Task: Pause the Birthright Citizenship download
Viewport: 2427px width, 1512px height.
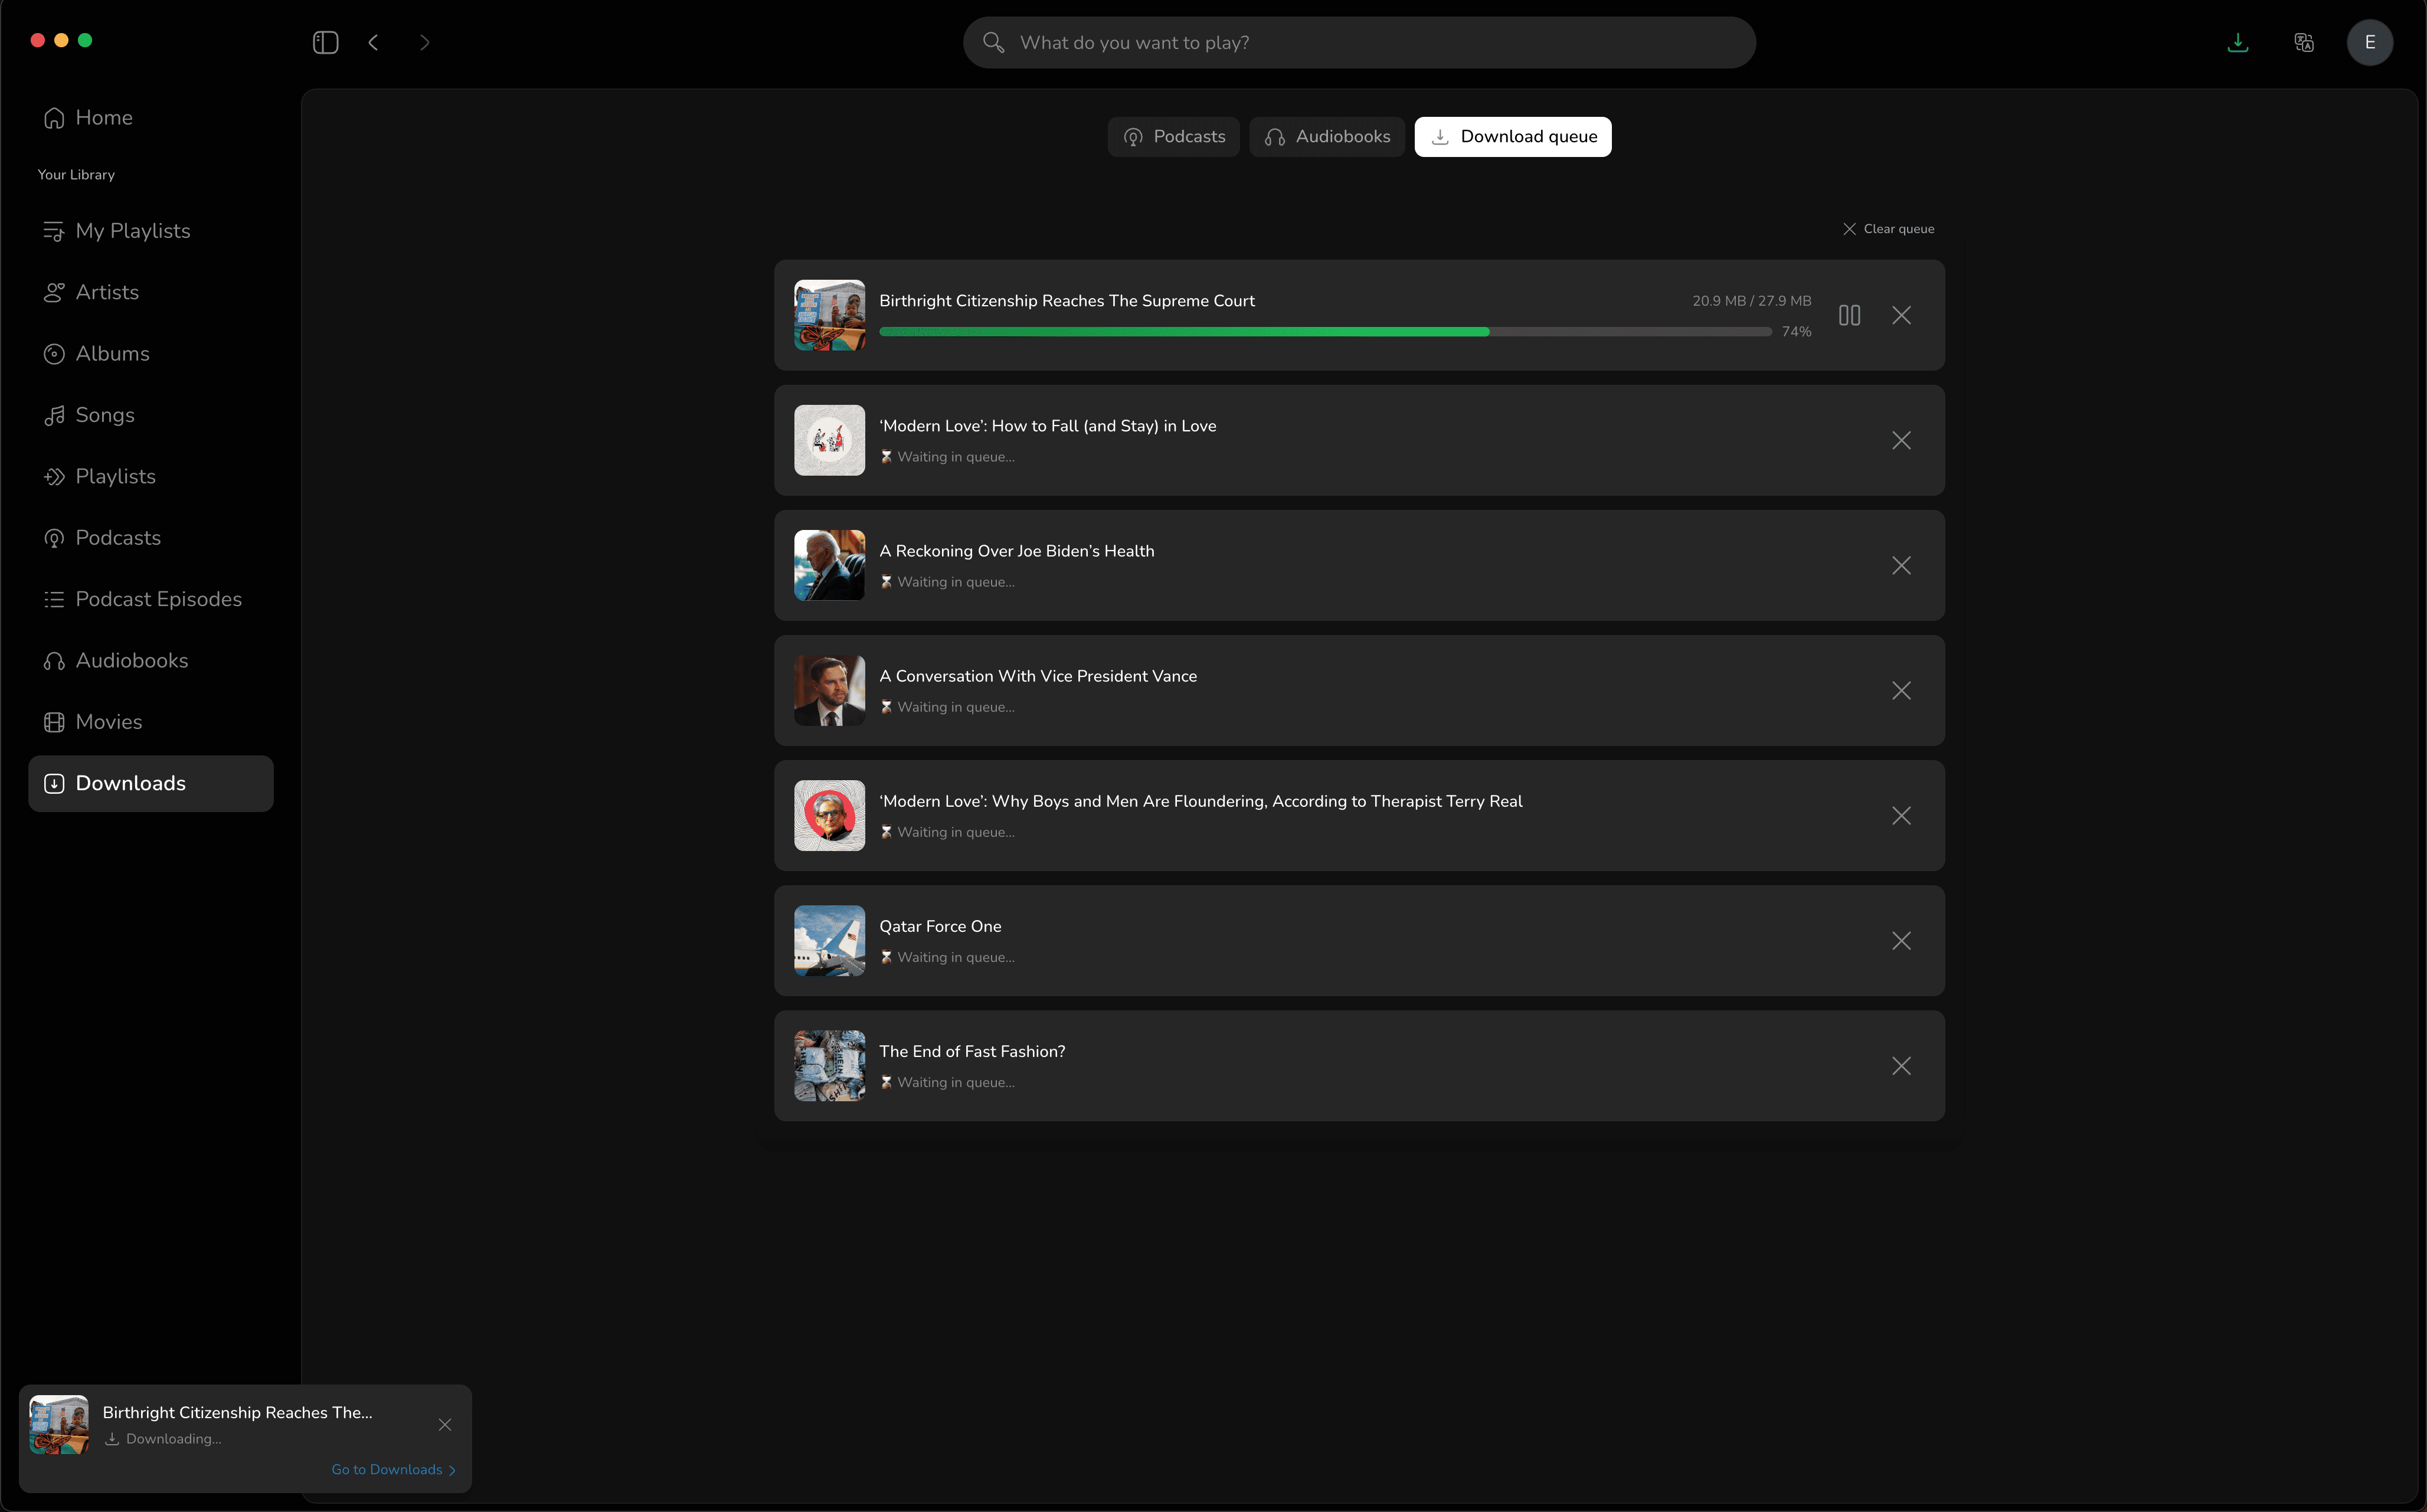Action: click(x=1849, y=315)
